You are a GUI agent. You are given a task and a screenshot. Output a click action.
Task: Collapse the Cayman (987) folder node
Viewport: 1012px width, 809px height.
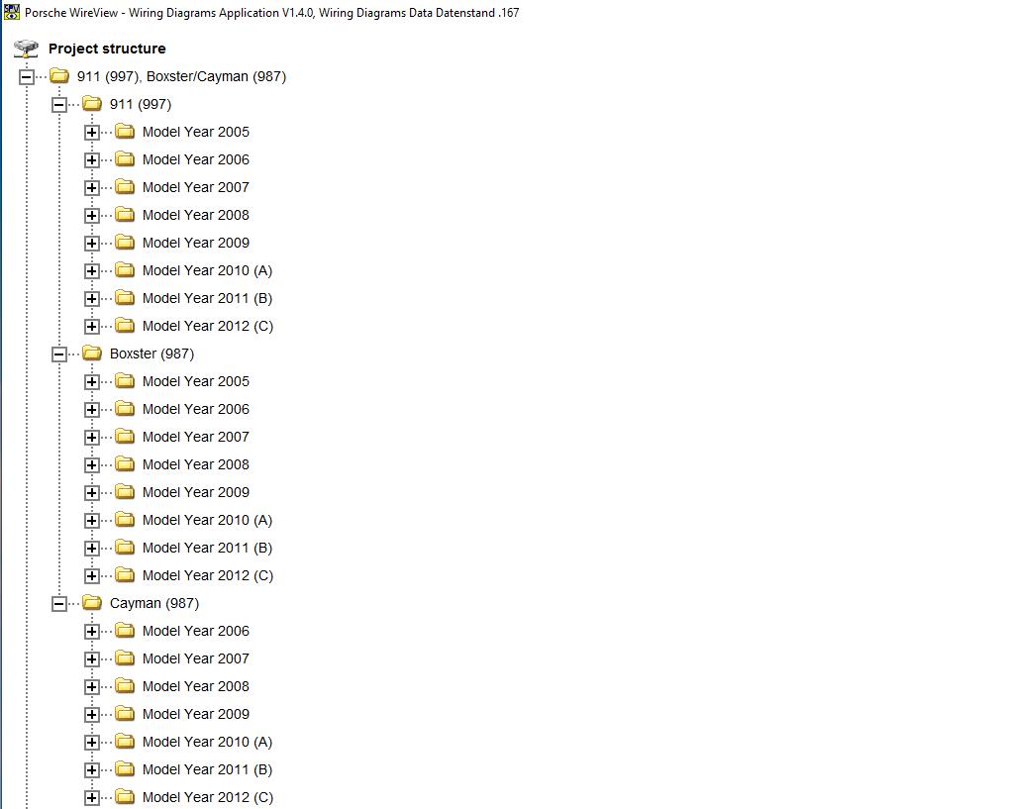58,604
